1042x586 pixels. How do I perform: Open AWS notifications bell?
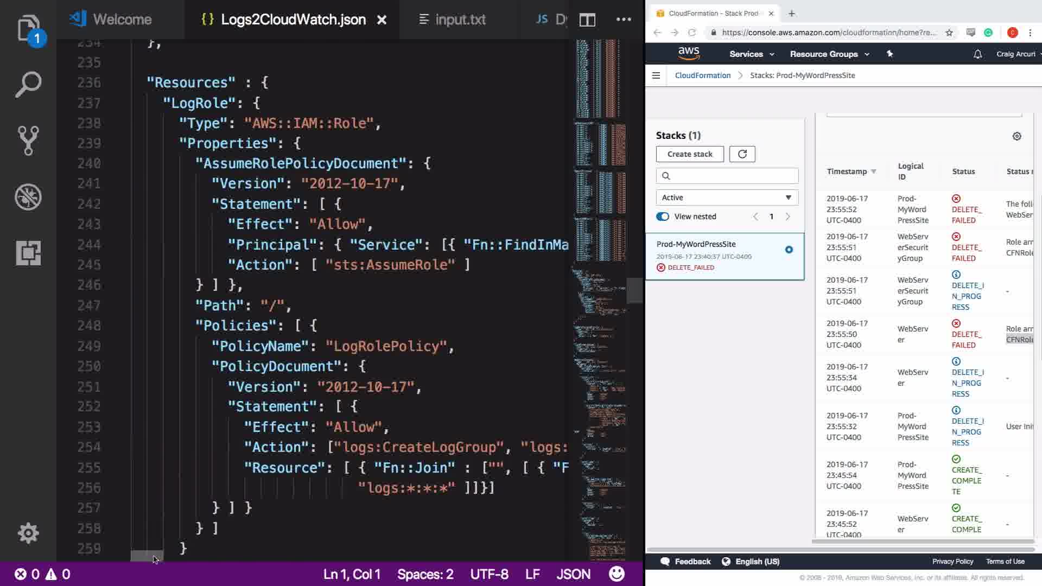point(977,54)
